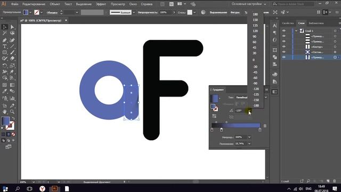Click reverse gradient icon in Gradient panel
The image size is (341, 192).
[214, 116]
